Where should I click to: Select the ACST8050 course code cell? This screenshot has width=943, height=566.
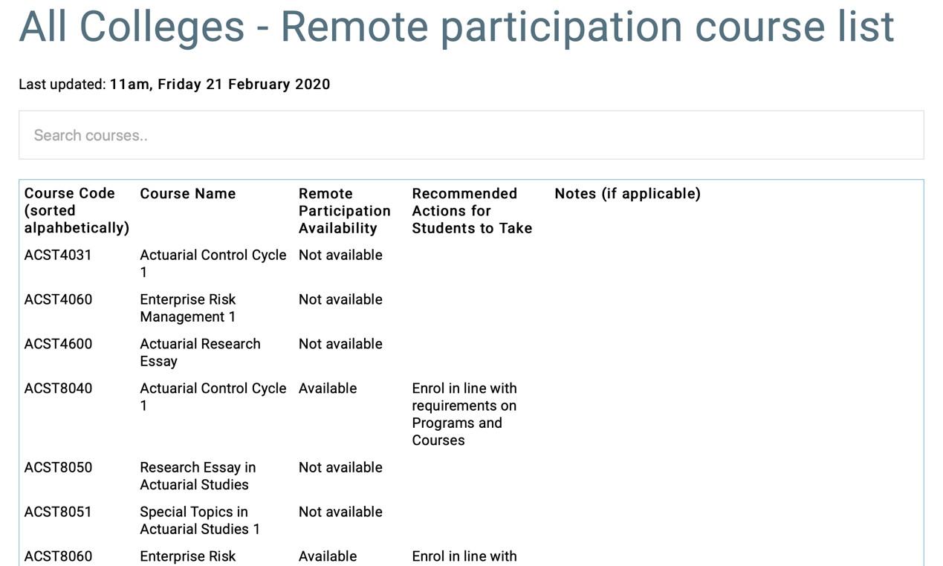58,467
